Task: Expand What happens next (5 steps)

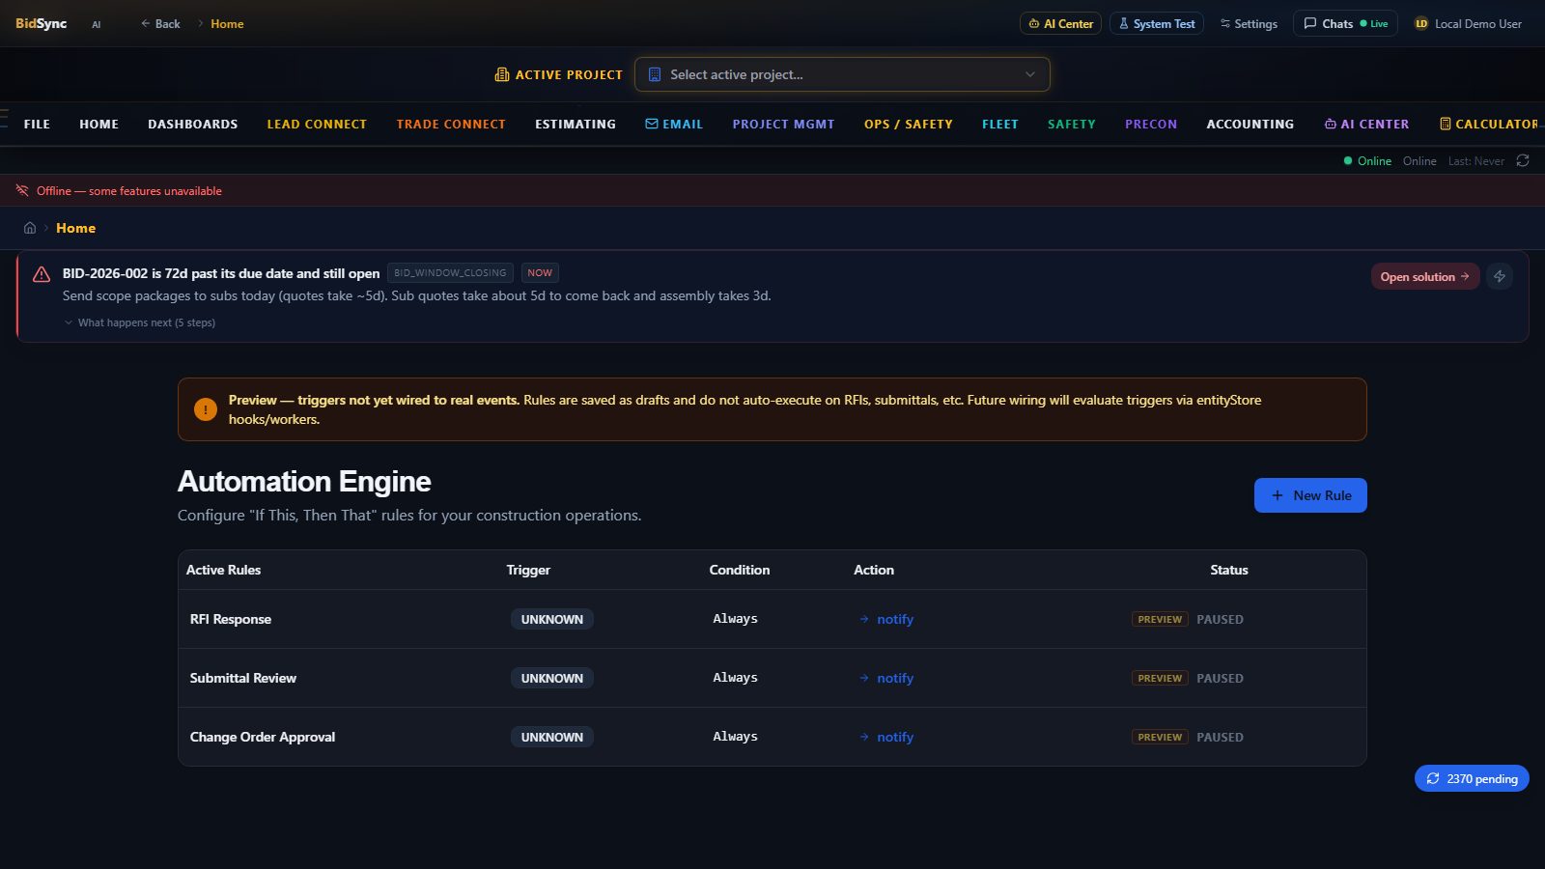Action: (x=139, y=322)
